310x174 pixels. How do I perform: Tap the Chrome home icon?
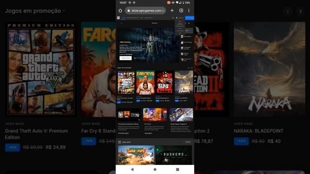pos(120,11)
